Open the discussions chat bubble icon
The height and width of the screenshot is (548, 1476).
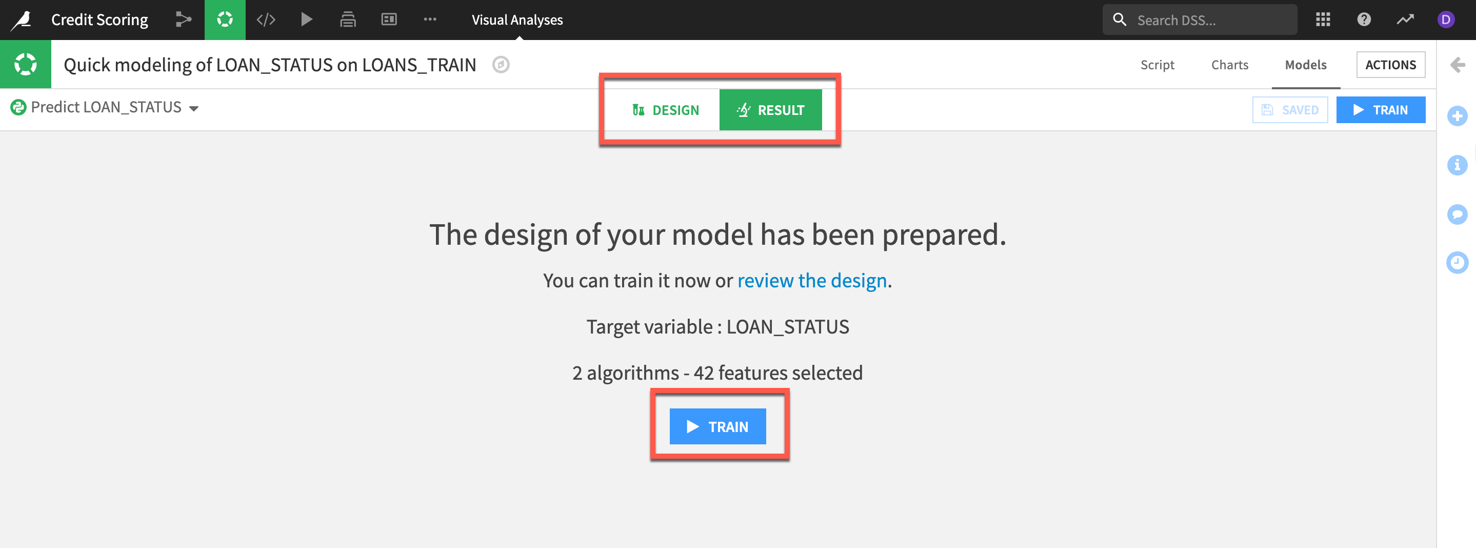pos(1457,214)
